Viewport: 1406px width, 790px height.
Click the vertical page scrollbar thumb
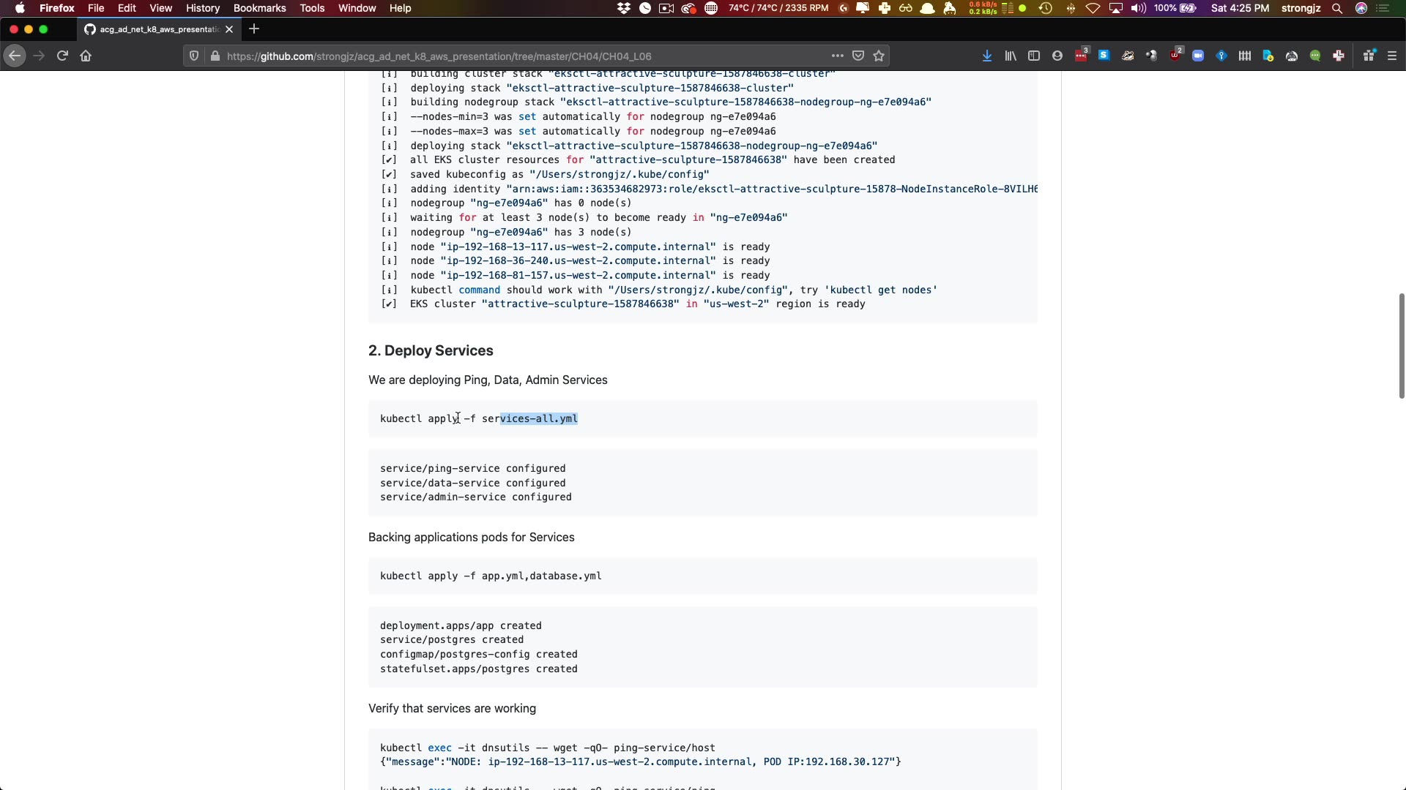pyautogui.click(x=1401, y=345)
